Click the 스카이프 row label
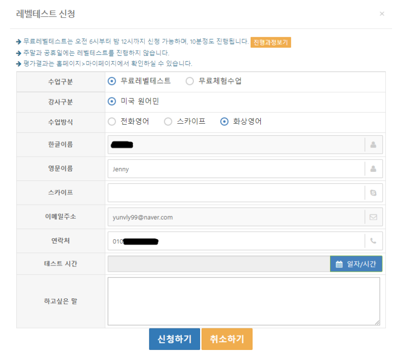Screen dimensions: 394x360 pyautogui.click(x=61, y=192)
